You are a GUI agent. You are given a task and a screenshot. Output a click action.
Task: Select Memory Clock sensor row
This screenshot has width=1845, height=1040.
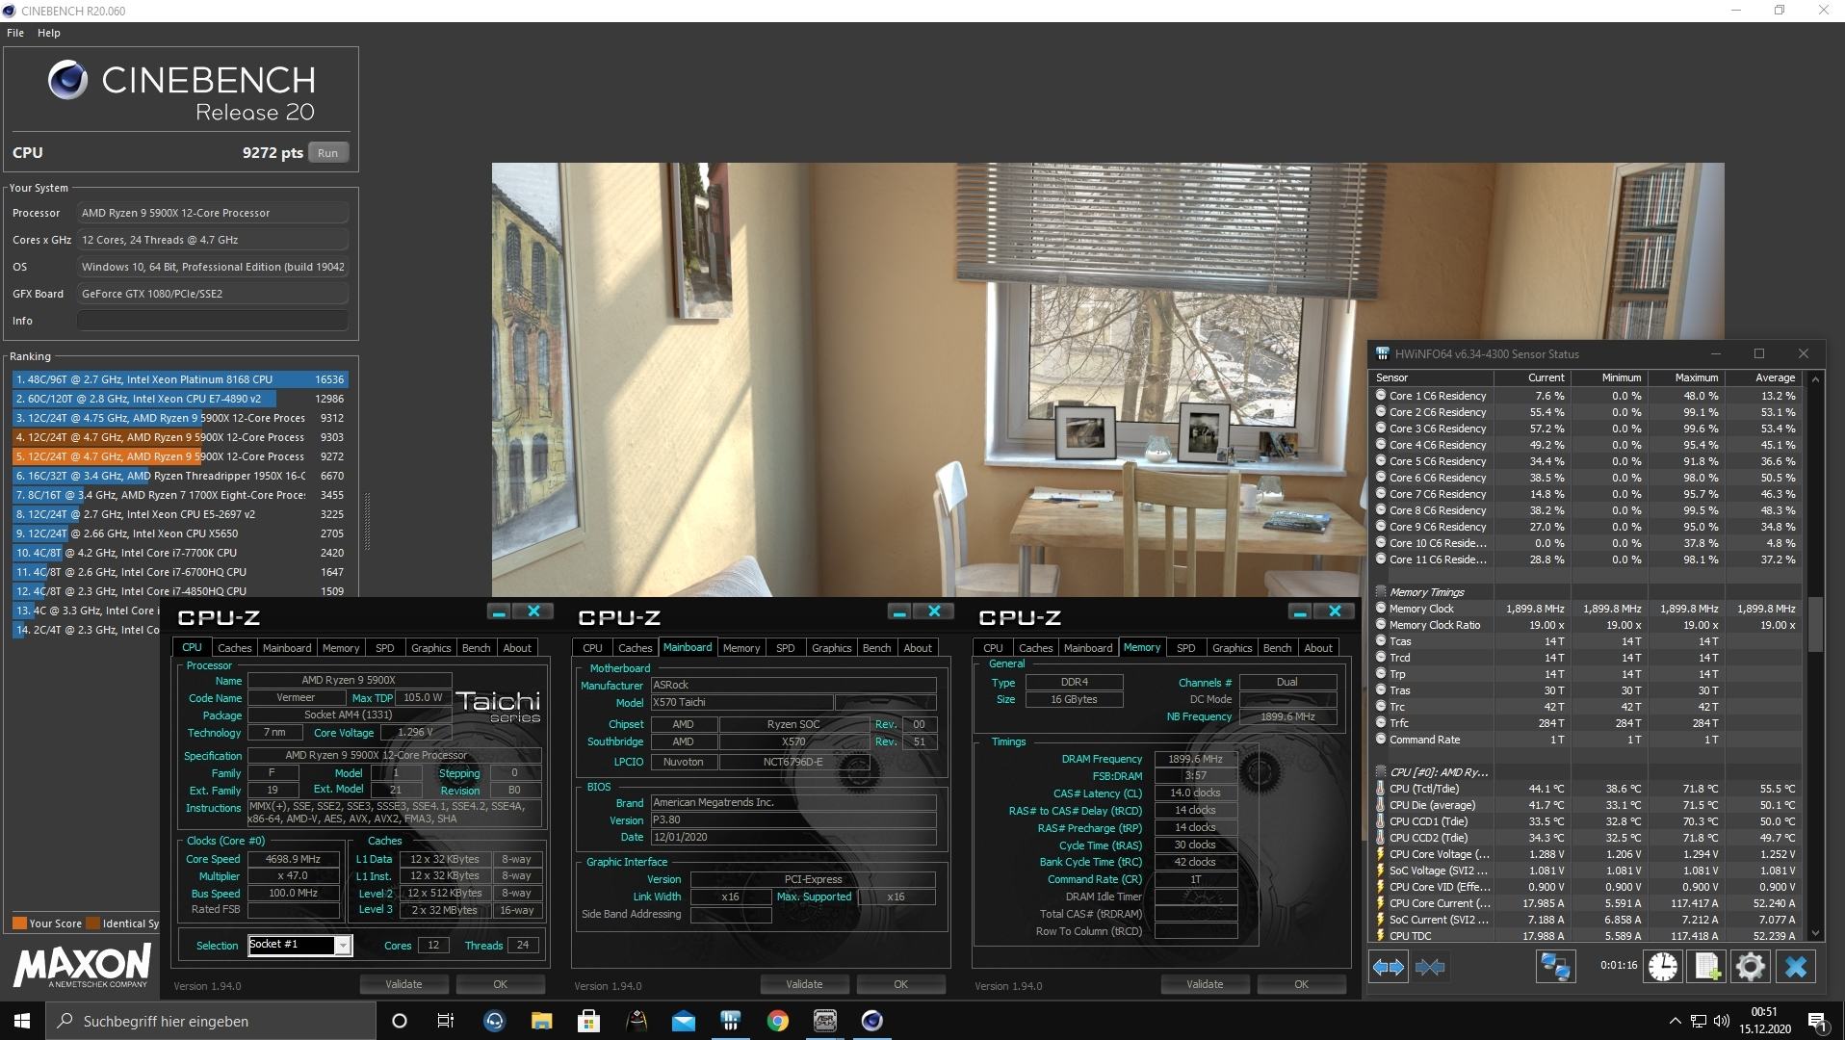pos(1586,609)
